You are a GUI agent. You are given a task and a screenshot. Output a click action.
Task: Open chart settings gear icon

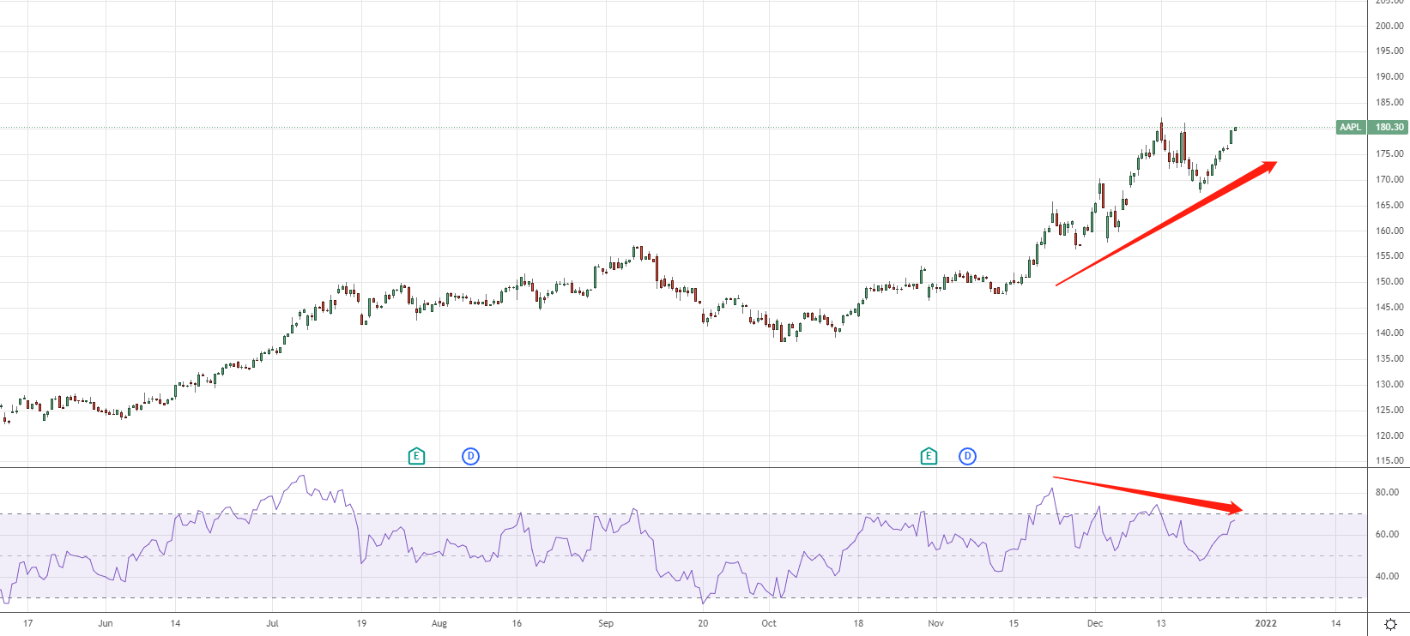click(x=1390, y=624)
